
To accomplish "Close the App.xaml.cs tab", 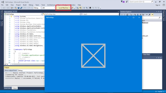I will pyautogui.click(x=16, y=11).
